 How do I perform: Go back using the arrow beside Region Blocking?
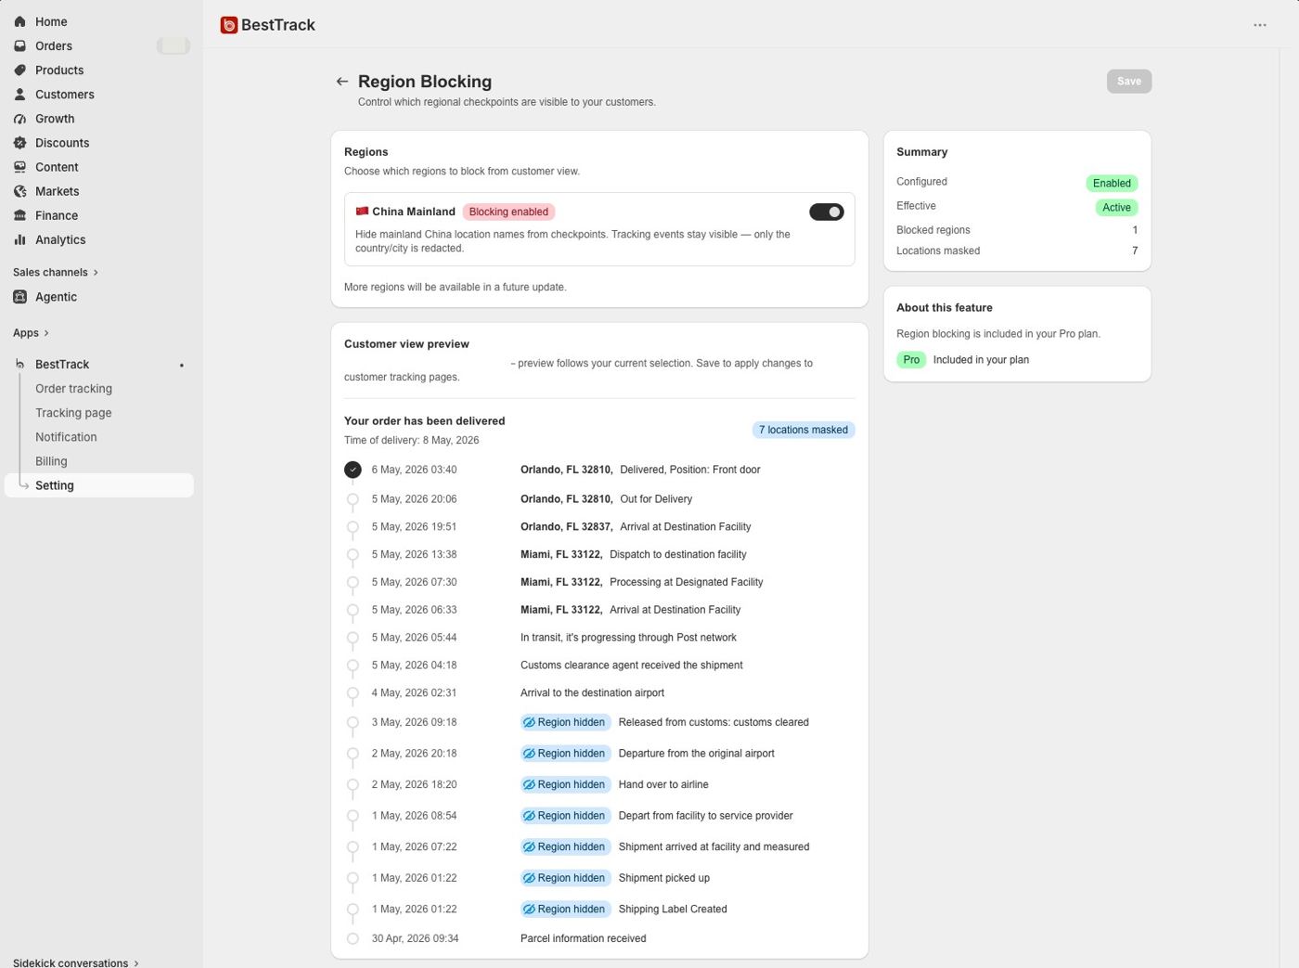pos(342,82)
